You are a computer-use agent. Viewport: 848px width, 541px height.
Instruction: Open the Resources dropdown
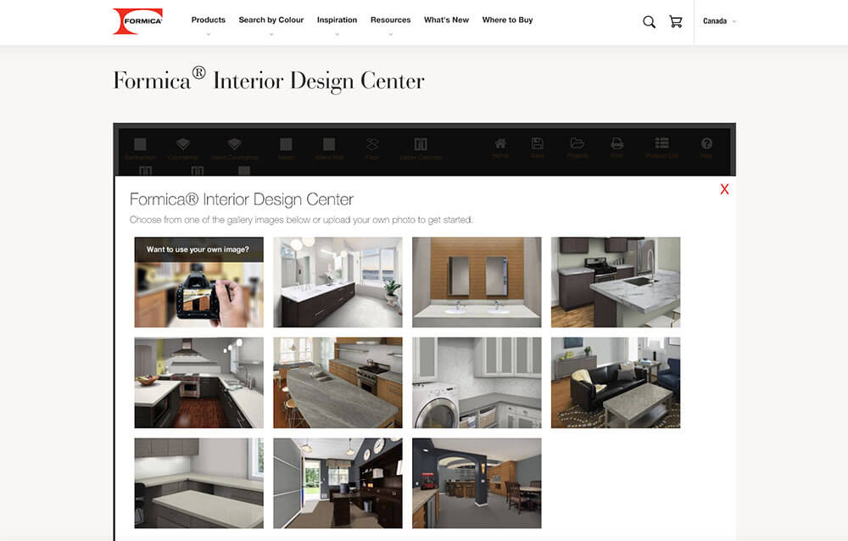(x=390, y=20)
